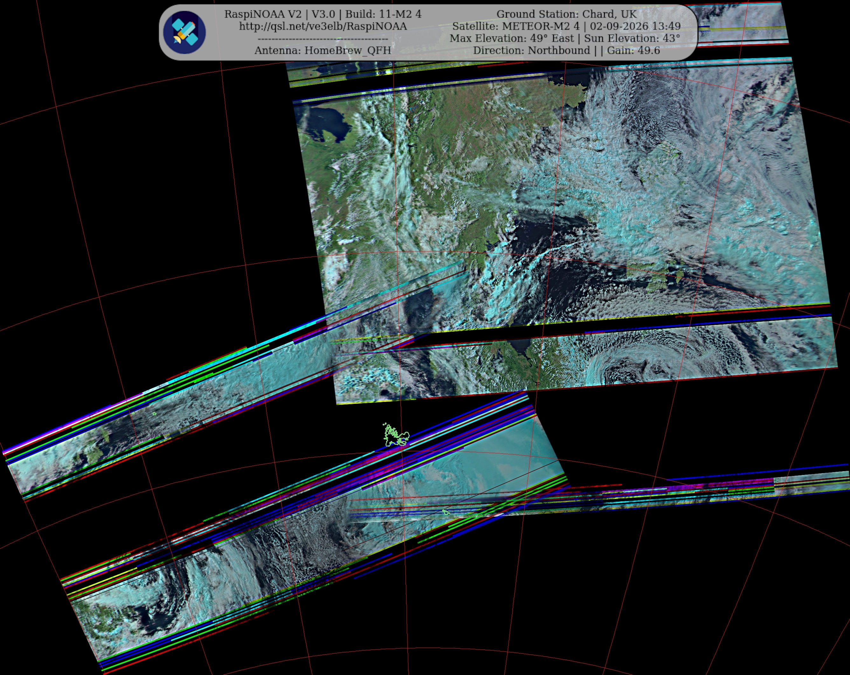Open the qsl.net RaspiNOAA URL text
850x675 pixels.
click(323, 26)
